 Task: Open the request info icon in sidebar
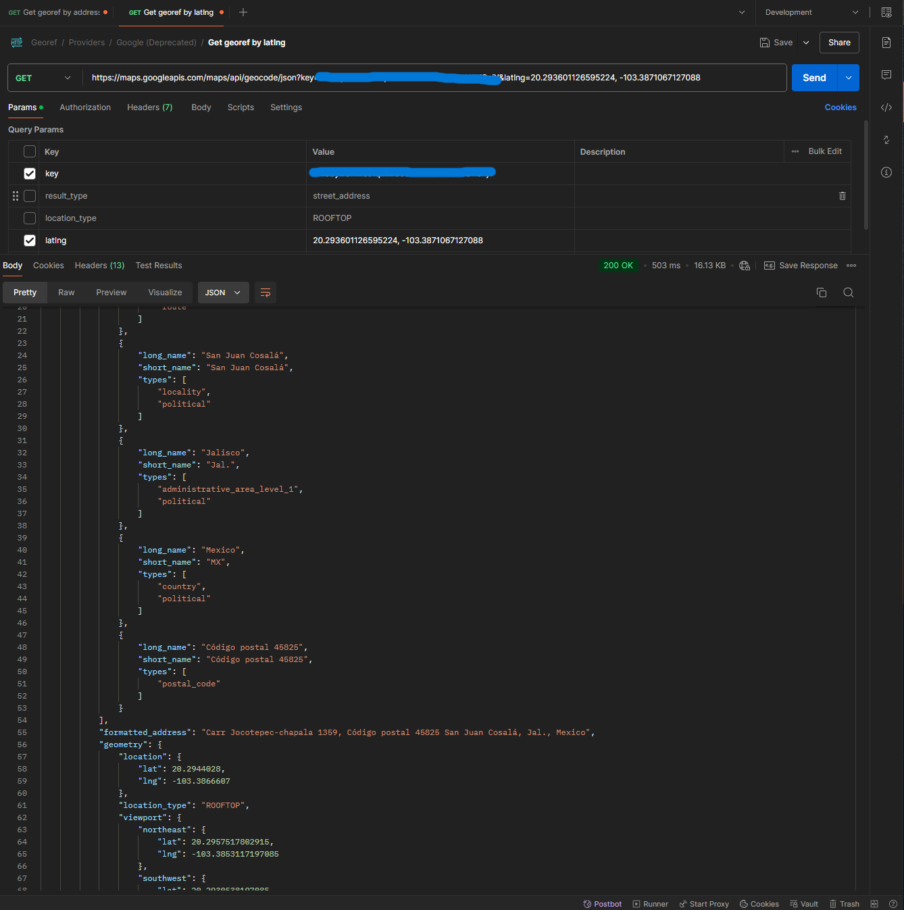886,172
